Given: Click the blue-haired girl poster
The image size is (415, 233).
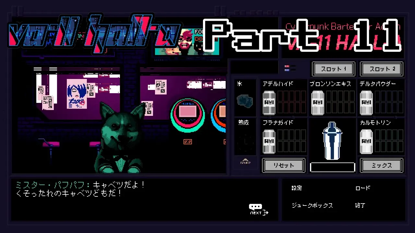Looking at the screenshot, I should (77, 94).
